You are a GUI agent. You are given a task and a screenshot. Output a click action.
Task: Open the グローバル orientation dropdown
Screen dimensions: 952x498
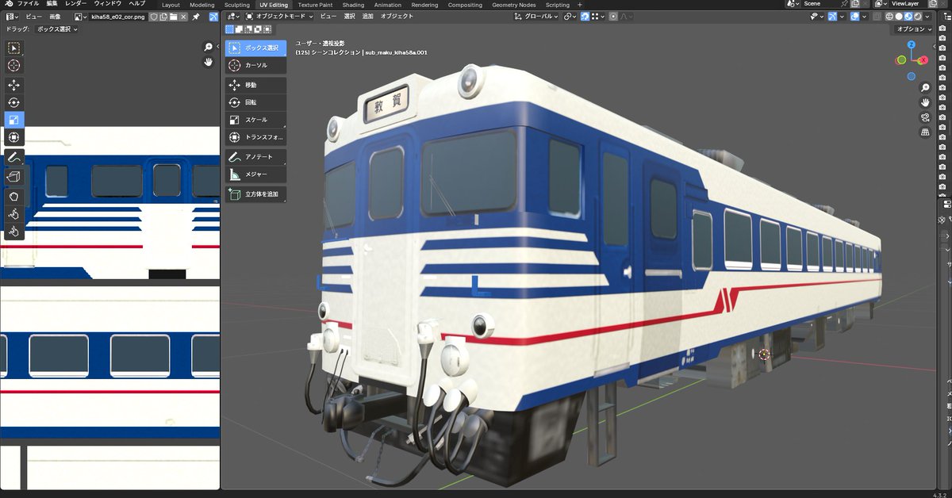[x=536, y=16]
